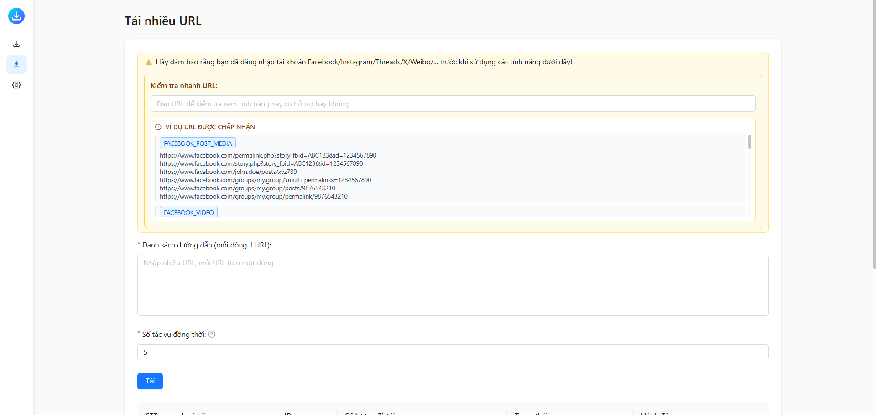Click the URL list textarea

(x=453, y=285)
